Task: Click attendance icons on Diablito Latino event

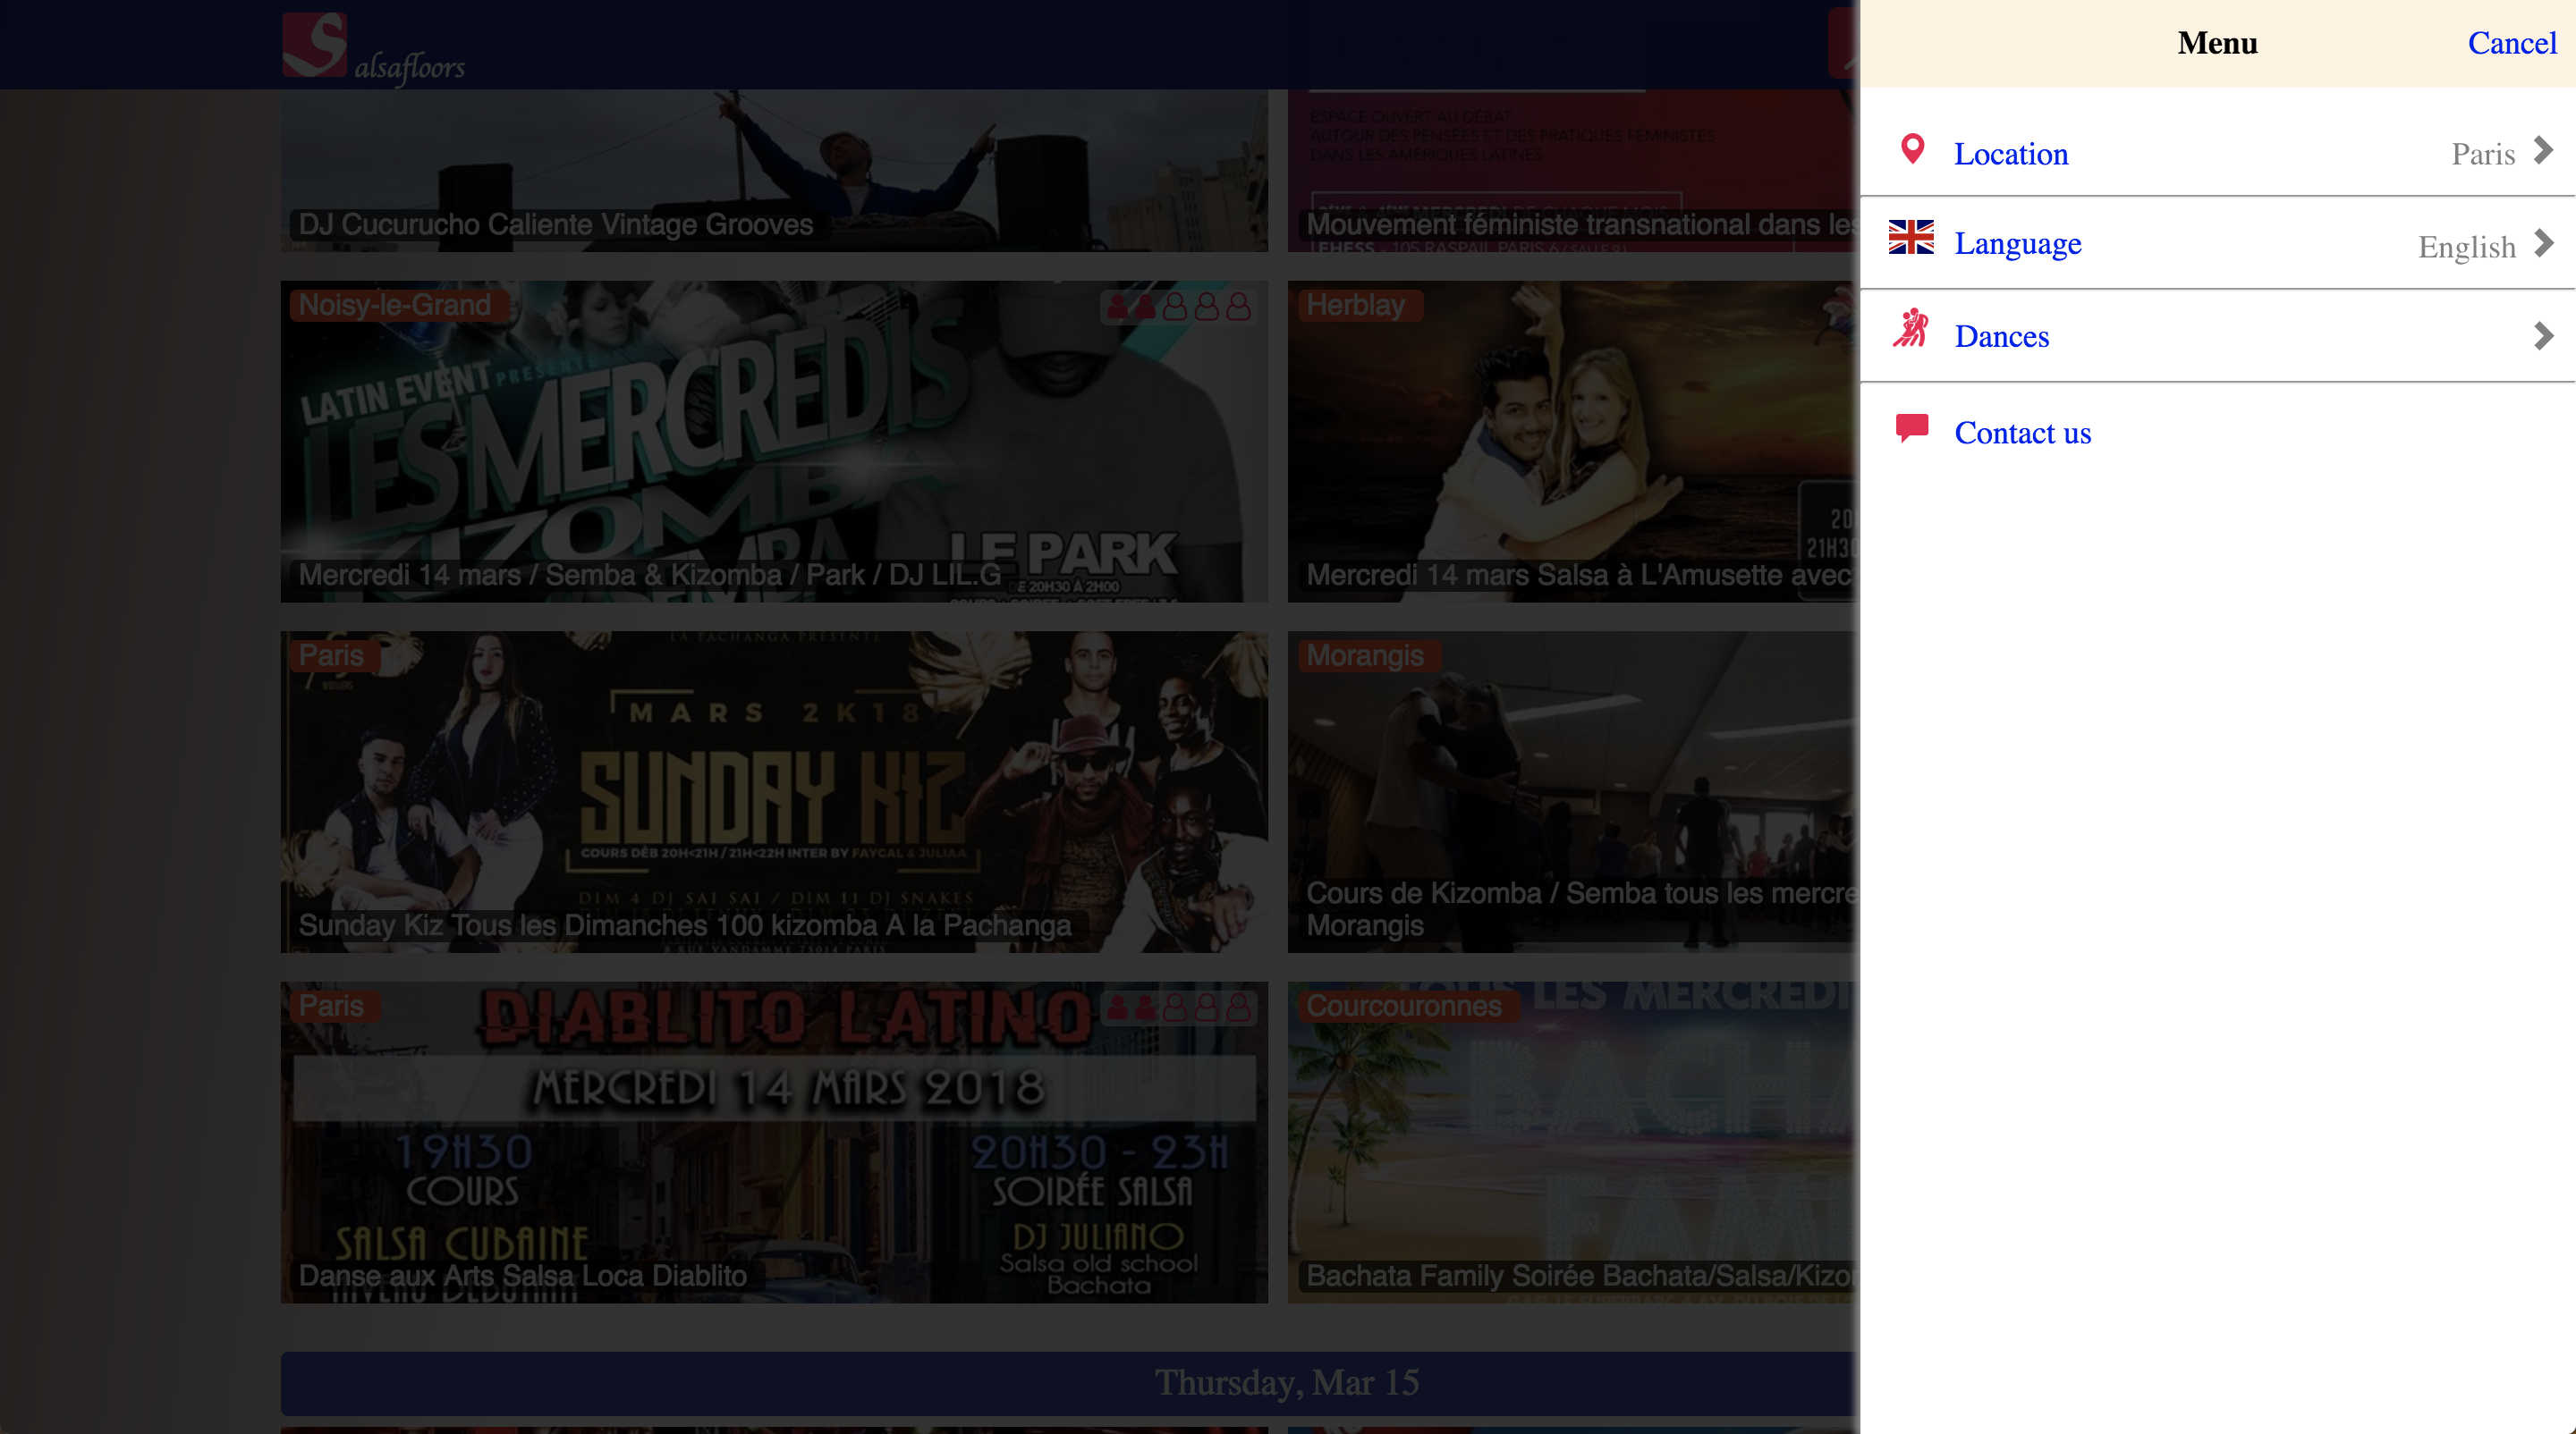Action: point(1178,1008)
